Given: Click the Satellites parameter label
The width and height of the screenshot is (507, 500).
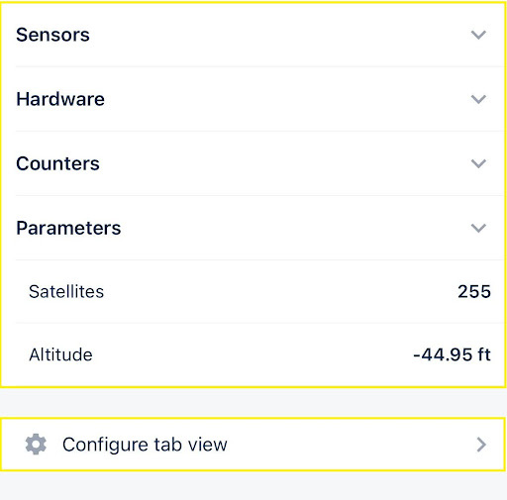Looking at the screenshot, I should tap(66, 291).
